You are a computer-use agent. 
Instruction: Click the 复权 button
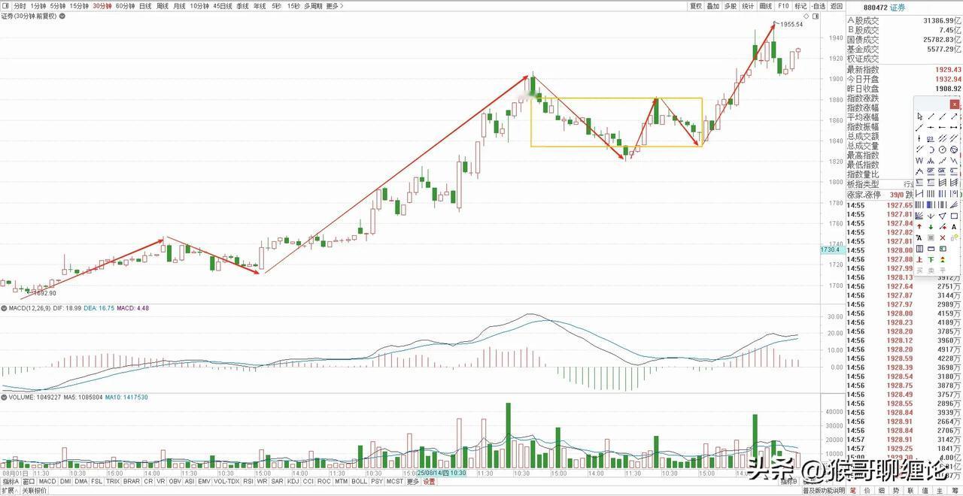click(x=696, y=6)
